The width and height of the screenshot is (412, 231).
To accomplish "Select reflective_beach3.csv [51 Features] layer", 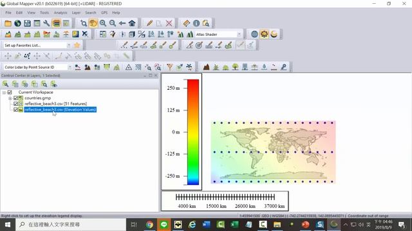I will [56, 104].
